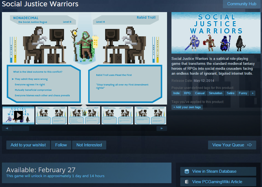Click 'Popular user-defined tags for this product' label
The width and height of the screenshot is (262, 187).
pyautogui.click(x=203, y=88)
